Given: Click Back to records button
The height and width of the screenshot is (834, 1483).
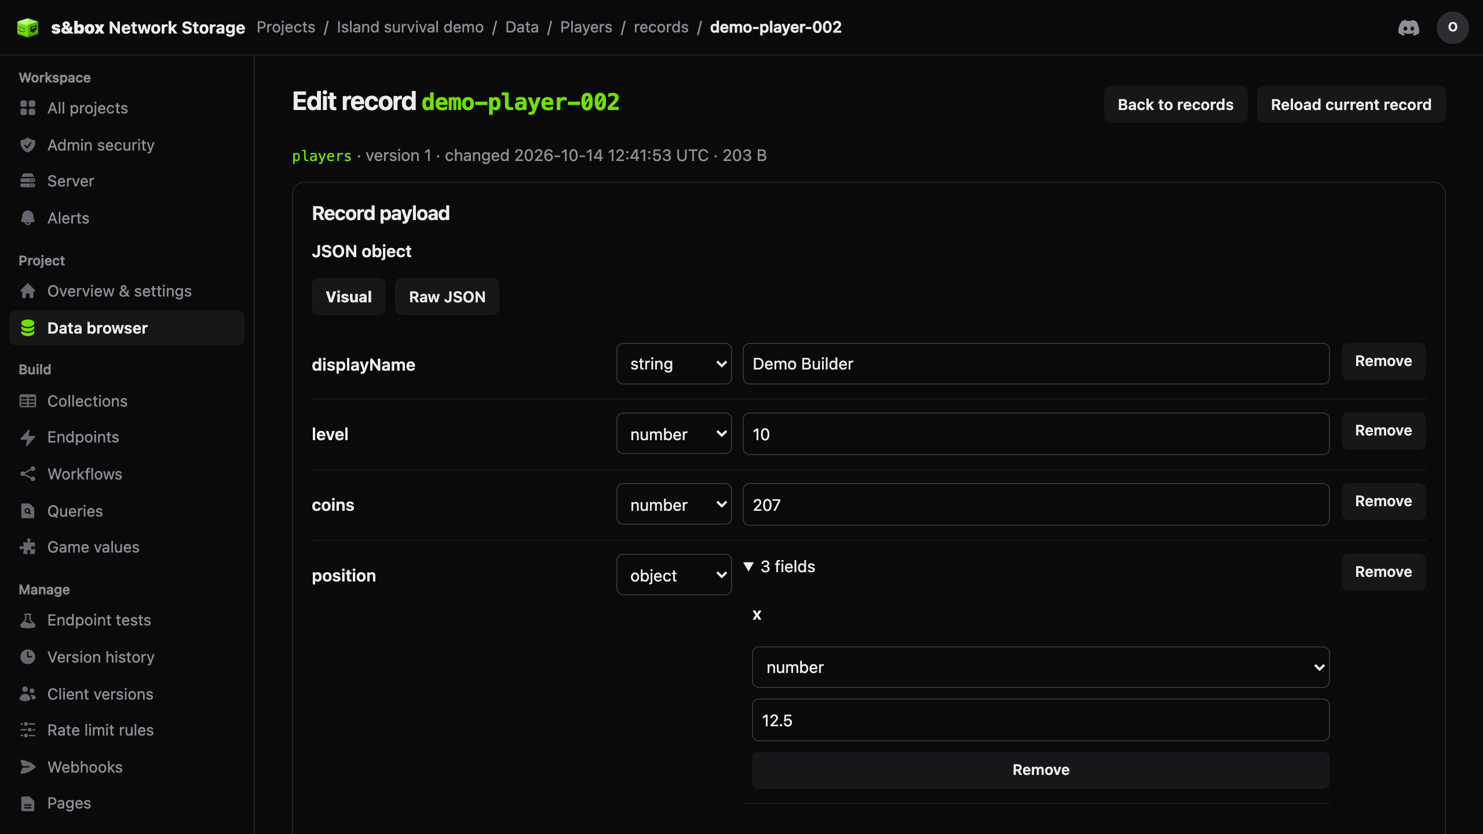Looking at the screenshot, I should click(x=1175, y=104).
